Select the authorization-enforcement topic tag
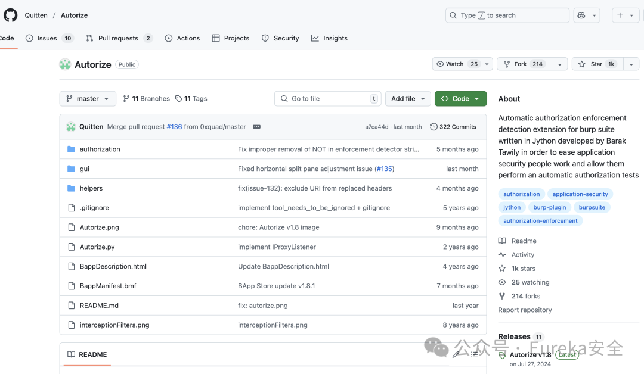The width and height of the screenshot is (644, 374). 540,220
